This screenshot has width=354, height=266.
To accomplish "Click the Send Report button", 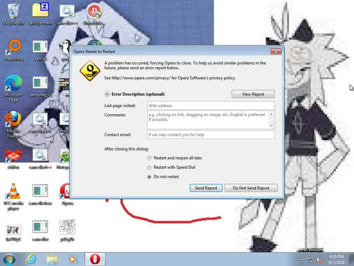I will pyautogui.click(x=206, y=188).
